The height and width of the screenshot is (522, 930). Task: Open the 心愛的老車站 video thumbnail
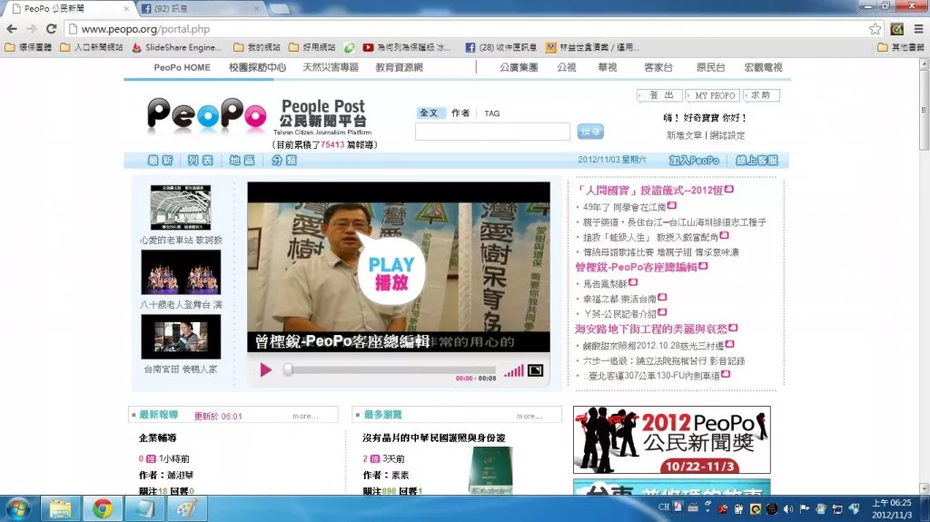click(x=181, y=208)
